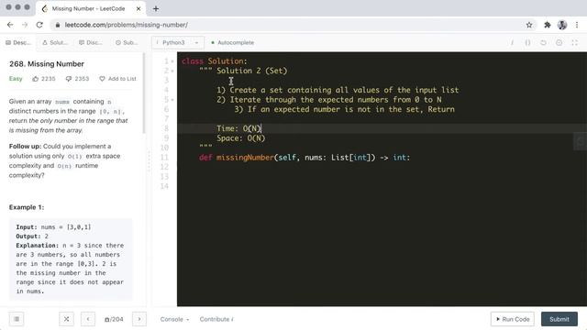Viewport: 587px width, 330px height.
Task: Go to the next problem arrow
Action: click(139, 319)
